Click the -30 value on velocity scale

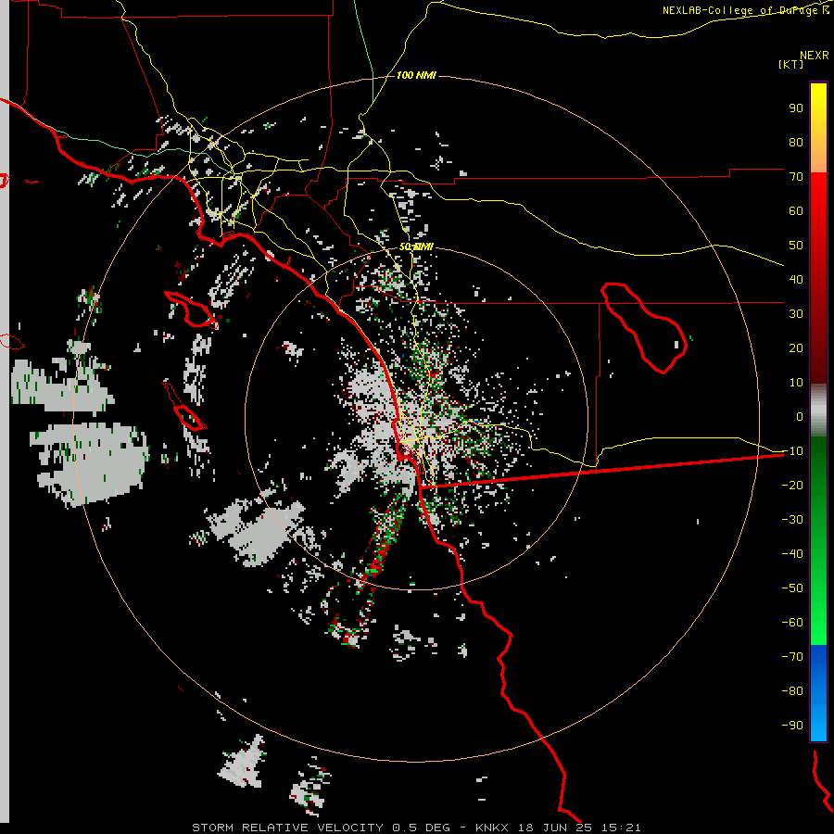point(792,520)
